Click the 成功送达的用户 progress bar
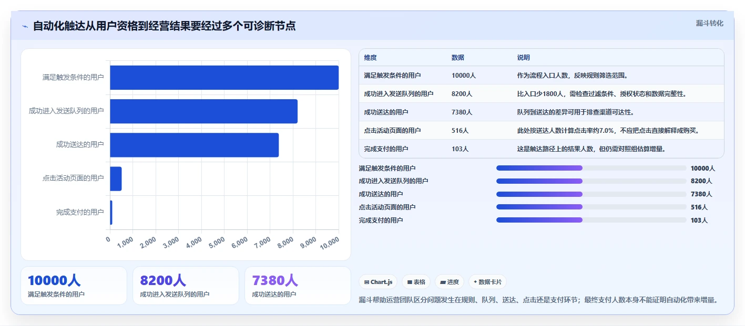 (x=591, y=194)
